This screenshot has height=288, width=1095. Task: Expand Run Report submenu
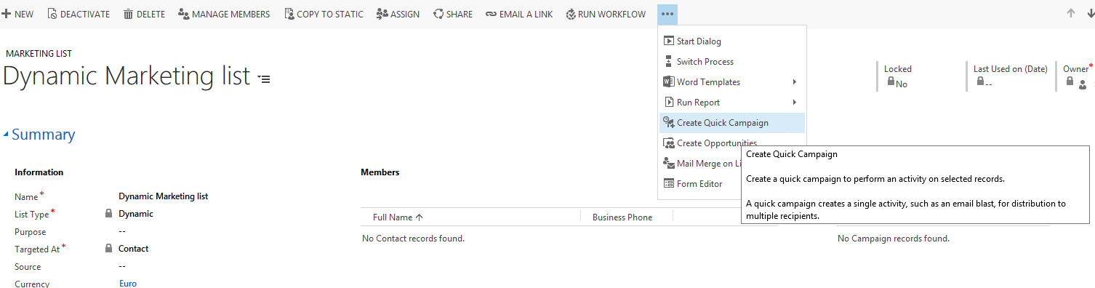tap(732, 103)
